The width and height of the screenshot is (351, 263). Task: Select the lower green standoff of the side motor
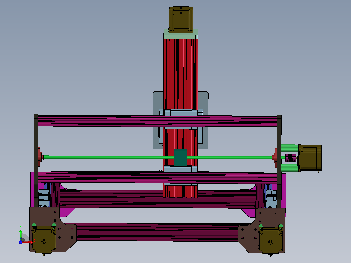pyautogui.click(x=290, y=167)
